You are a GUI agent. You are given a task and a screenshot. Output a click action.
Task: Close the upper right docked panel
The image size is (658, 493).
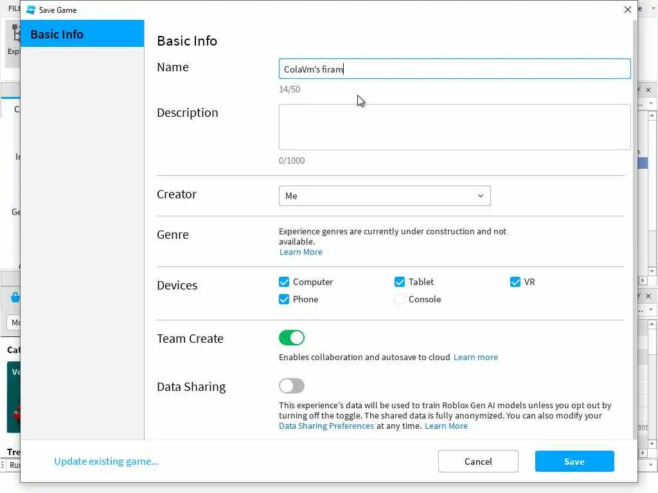[648, 90]
